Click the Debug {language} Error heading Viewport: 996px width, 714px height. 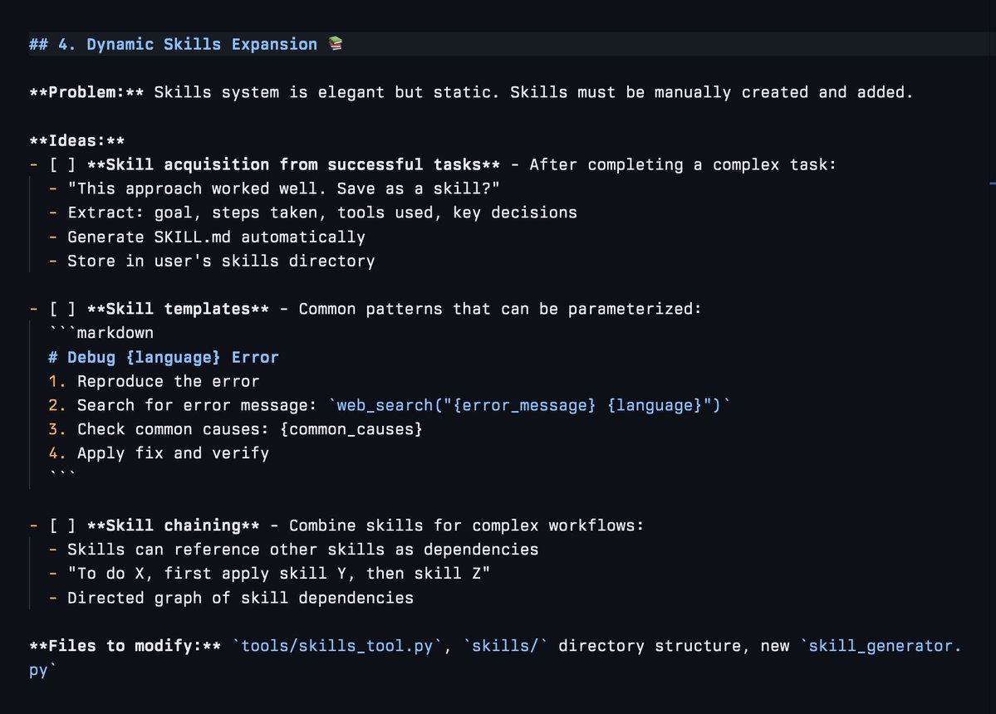tap(173, 357)
